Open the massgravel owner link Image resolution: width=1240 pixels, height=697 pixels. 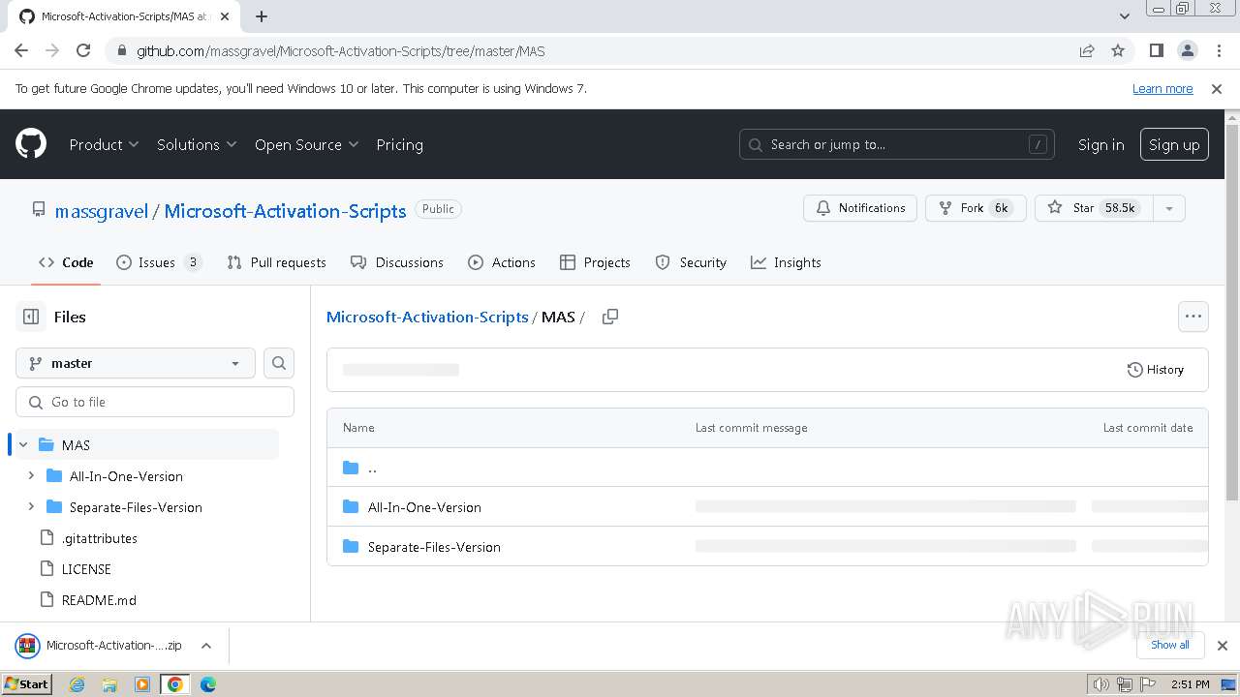[x=102, y=211]
